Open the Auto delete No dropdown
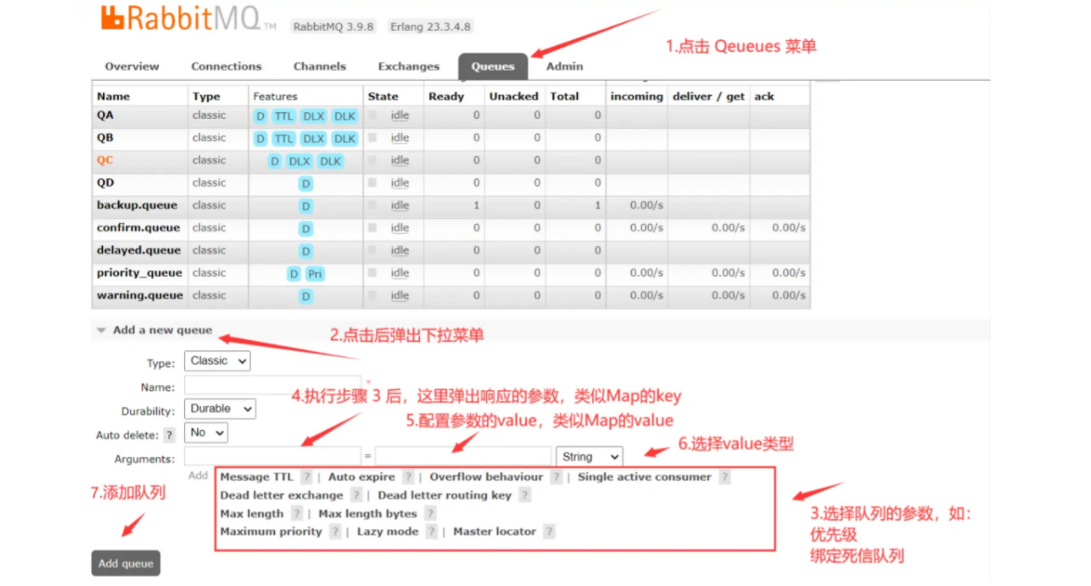This screenshot has height=586, width=1091. [206, 433]
